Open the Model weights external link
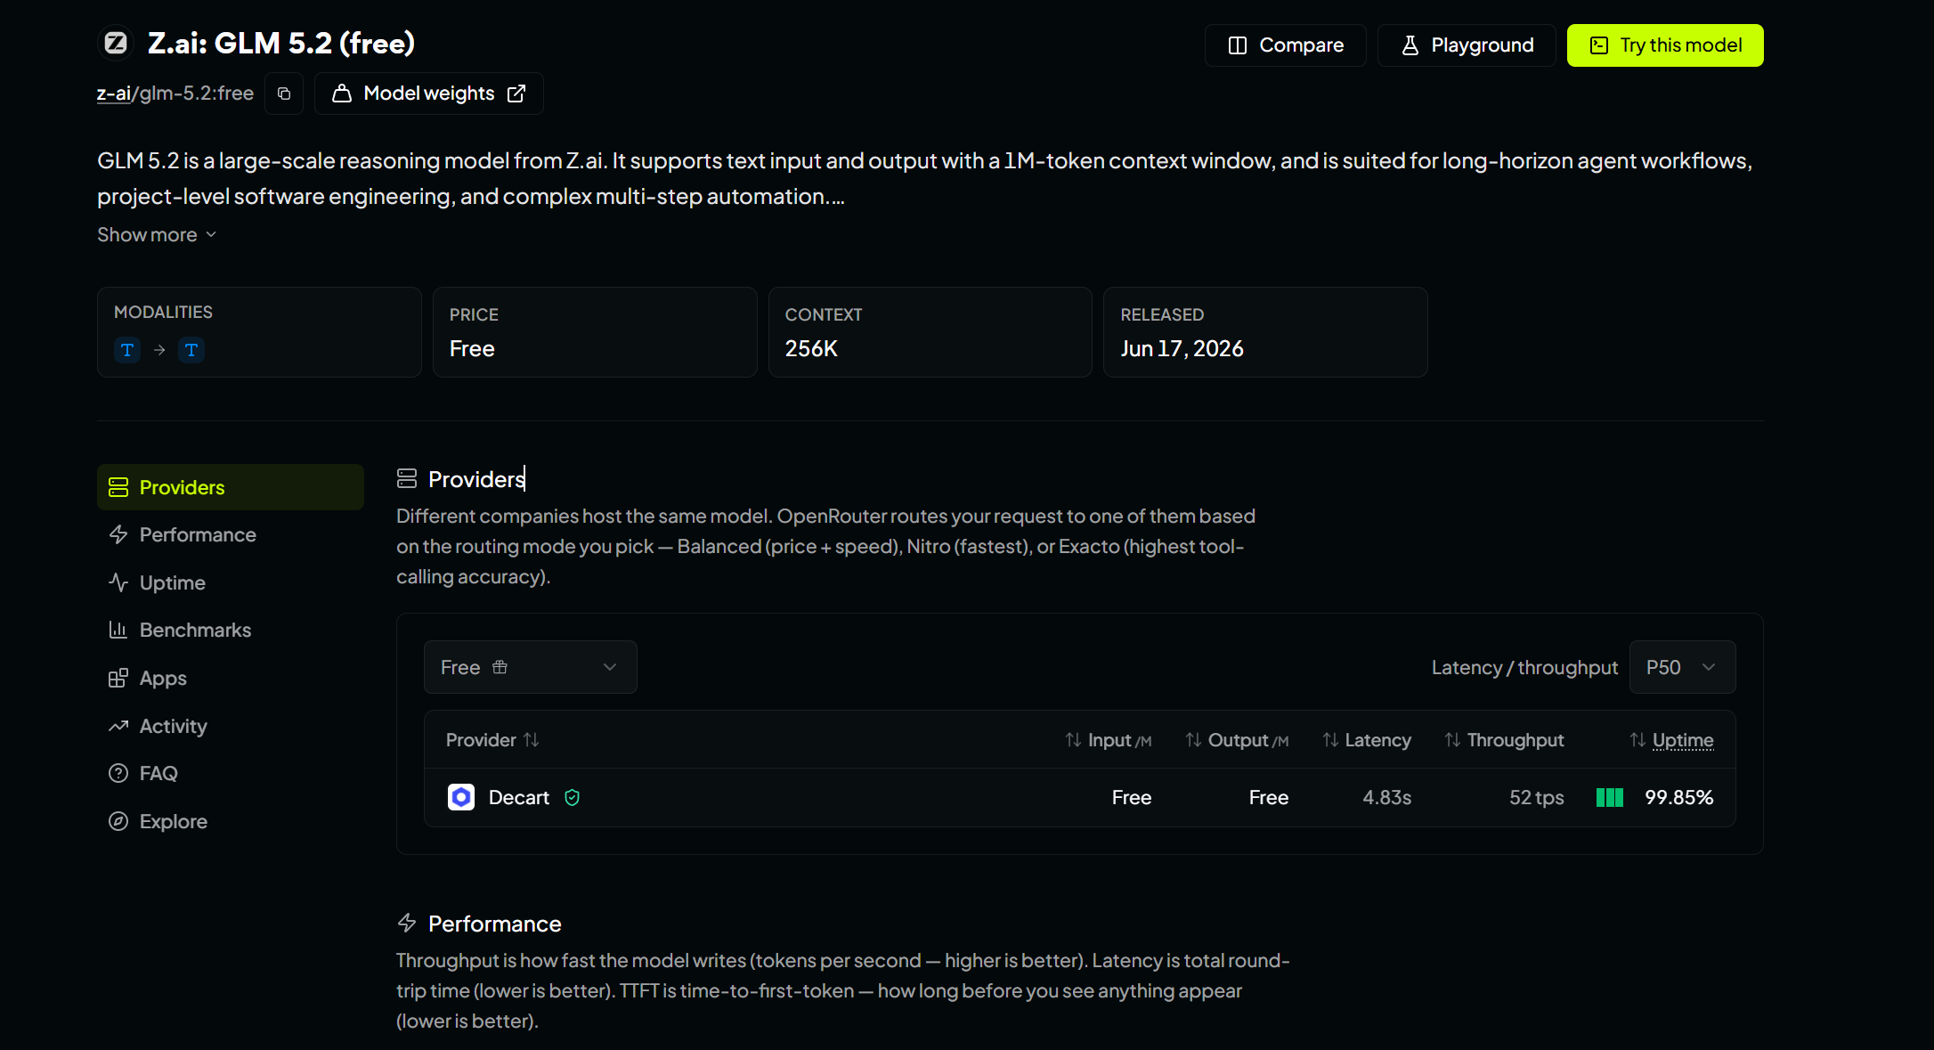This screenshot has height=1050, width=1934. pyautogui.click(x=429, y=94)
